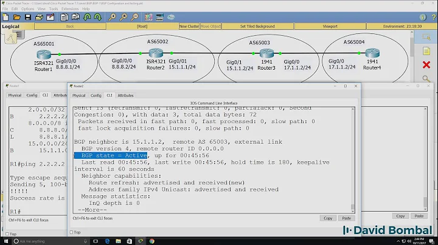The height and width of the screenshot is (245, 438).
Task: Select the Router4 device icon
Action: tap(372, 53)
